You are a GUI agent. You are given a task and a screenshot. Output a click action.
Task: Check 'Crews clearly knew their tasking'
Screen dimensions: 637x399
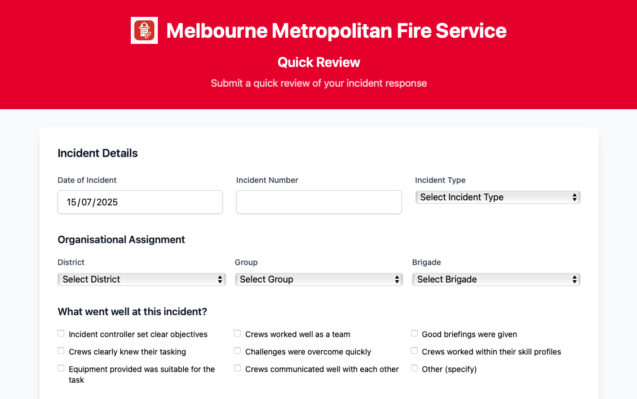coord(60,351)
